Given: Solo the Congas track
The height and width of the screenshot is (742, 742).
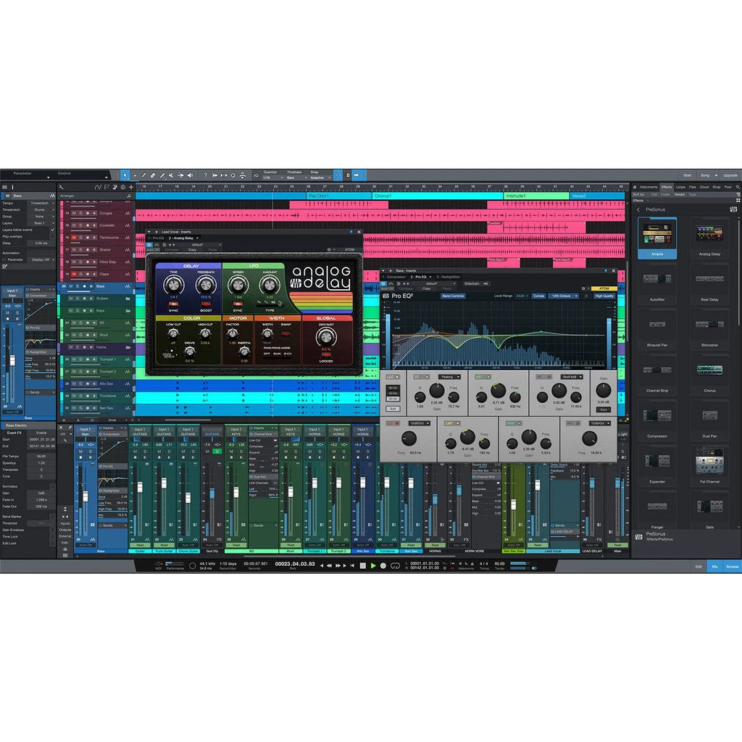Looking at the screenshot, I should [x=80, y=214].
